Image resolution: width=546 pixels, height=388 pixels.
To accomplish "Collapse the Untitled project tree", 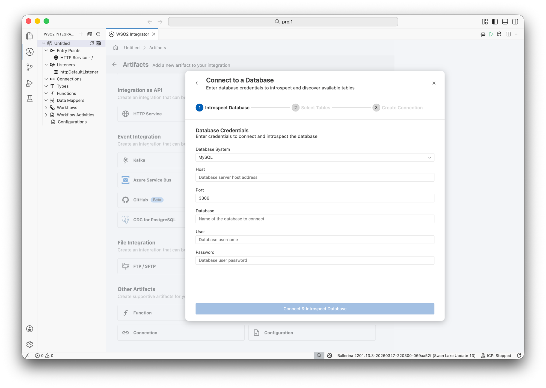I will pos(43,43).
